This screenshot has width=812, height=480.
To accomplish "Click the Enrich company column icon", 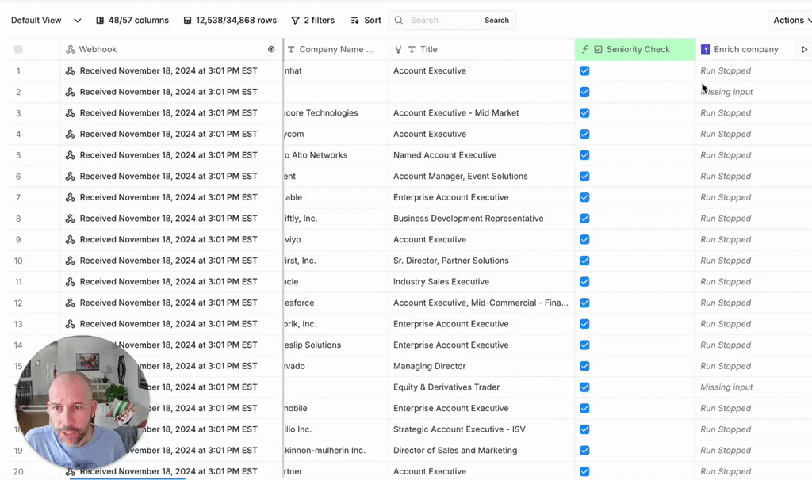I will click(x=706, y=50).
